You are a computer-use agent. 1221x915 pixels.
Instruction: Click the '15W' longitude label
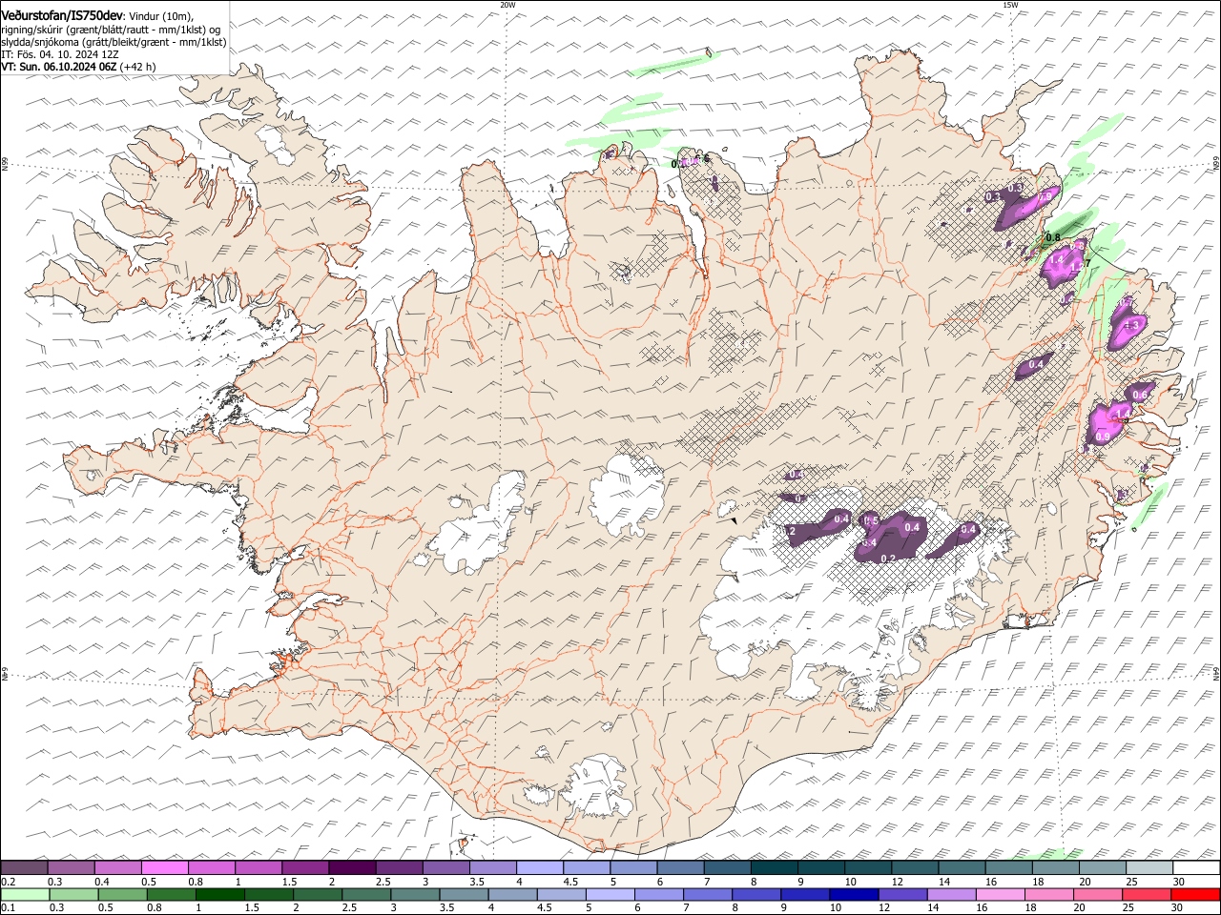tap(1010, 5)
